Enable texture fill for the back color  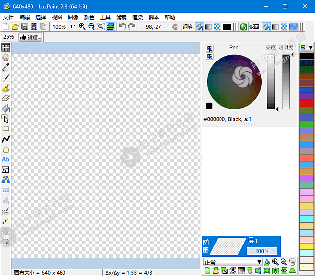click(284, 27)
